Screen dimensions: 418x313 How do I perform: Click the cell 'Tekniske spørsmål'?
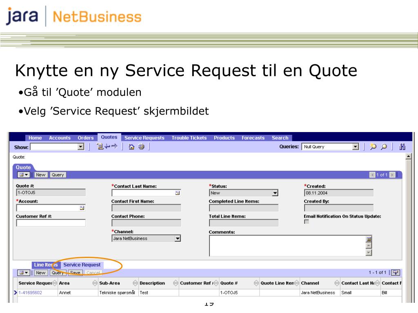click(x=118, y=293)
